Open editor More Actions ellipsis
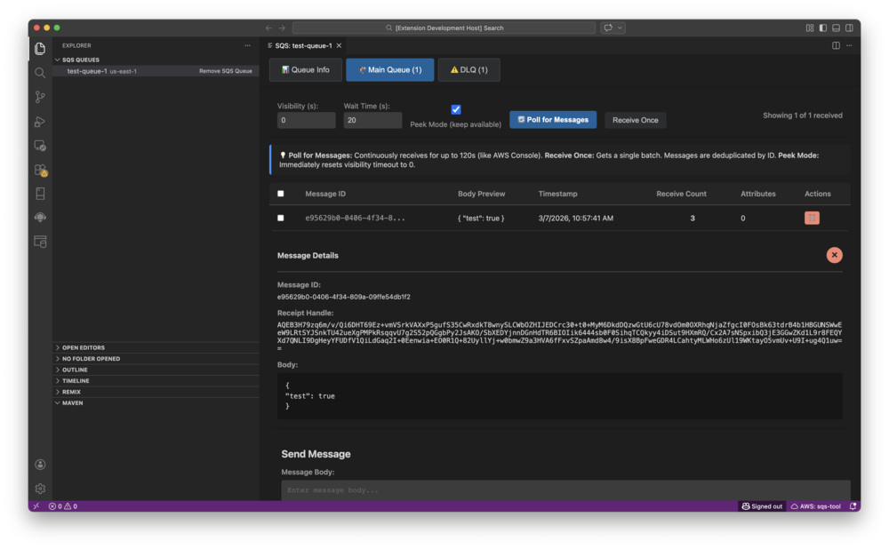889x549 pixels. point(849,45)
